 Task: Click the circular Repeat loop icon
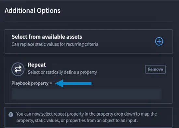(x=18, y=69)
